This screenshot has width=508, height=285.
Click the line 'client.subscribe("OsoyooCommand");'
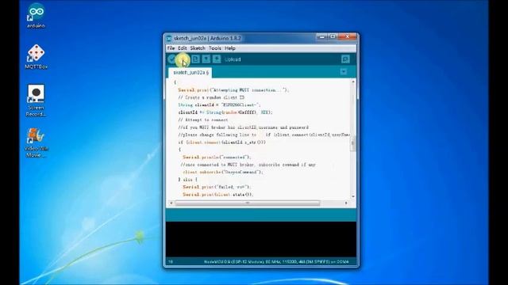pyautogui.click(x=223, y=172)
